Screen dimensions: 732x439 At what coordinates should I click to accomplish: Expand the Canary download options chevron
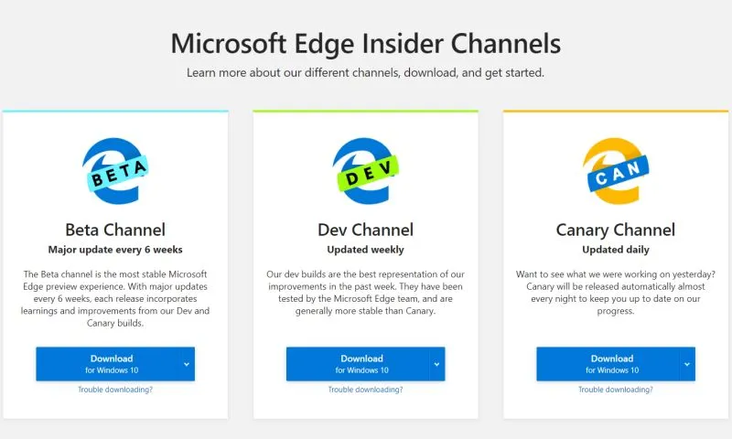click(x=686, y=363)
